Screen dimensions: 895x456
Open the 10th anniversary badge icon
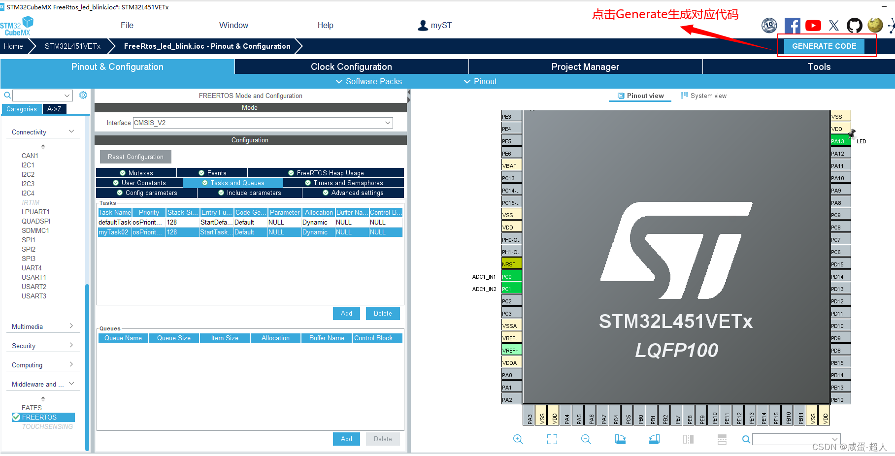click(769, 25)
